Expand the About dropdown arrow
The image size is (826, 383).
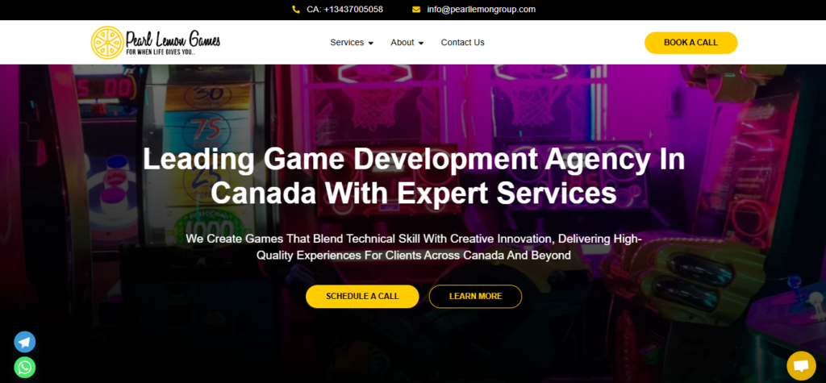coord(421,44)
